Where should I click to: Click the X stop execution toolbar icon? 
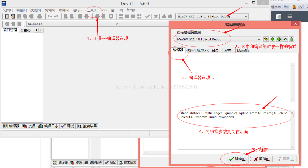155,16
